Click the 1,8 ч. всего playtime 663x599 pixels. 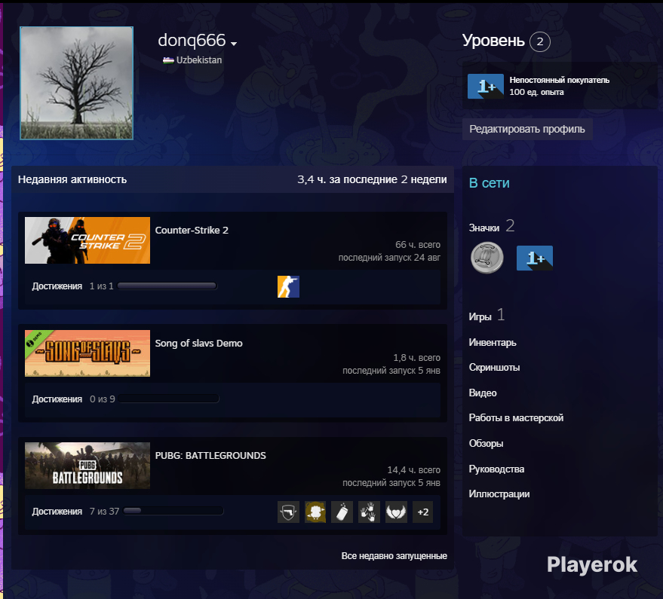coord(417,358)
